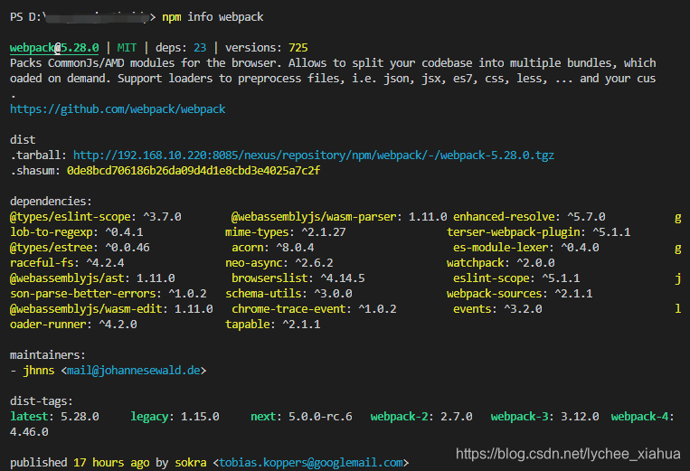The image size is (690, 471).
Task: Click the webpack-sources dependency entry
Action: 520,294
